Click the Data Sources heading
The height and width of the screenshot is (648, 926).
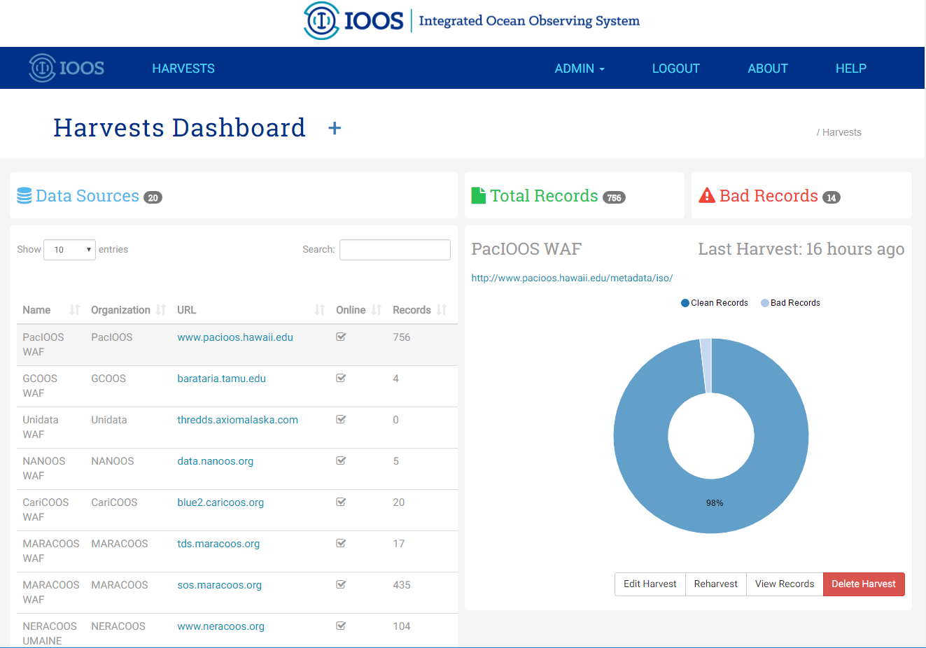(87, 196)
